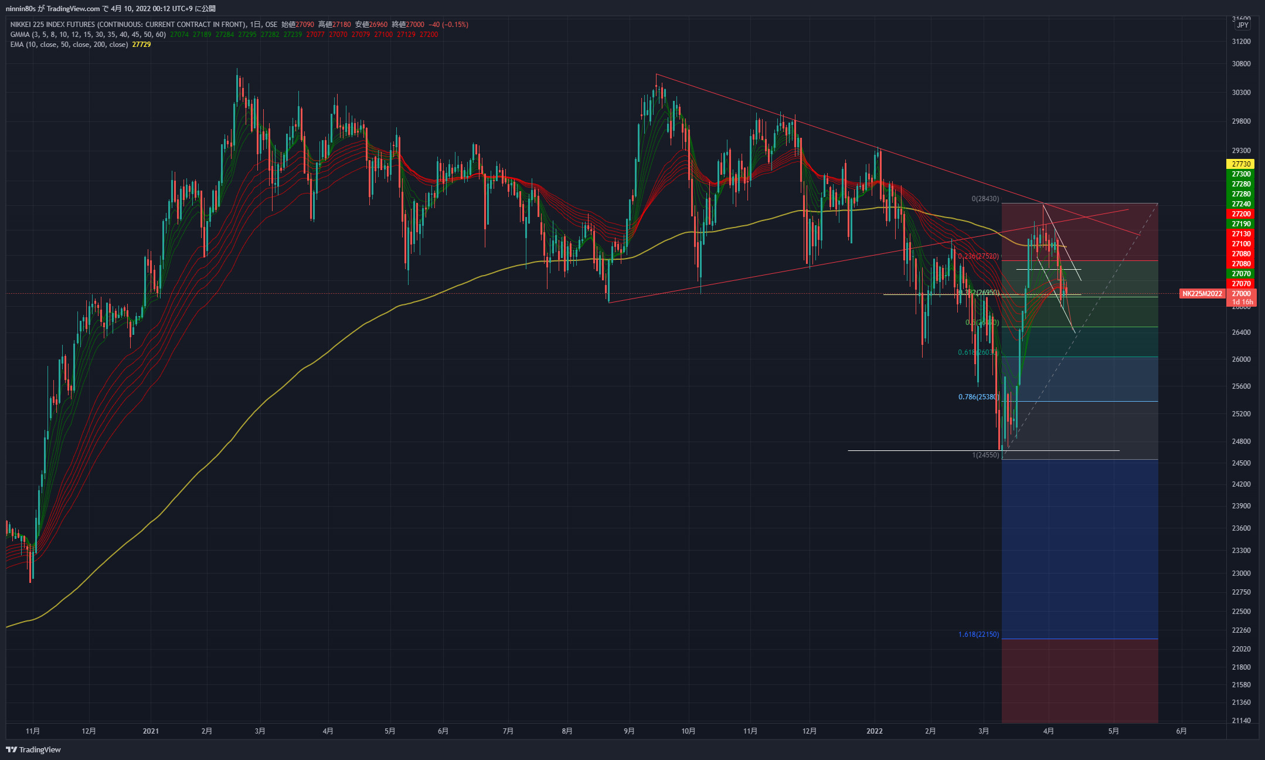Screen dimensions: 1265x760
Task: Click the Fibonacci 0.236(27520) level label
Action: pyautogui.click(x=978, y=256)
